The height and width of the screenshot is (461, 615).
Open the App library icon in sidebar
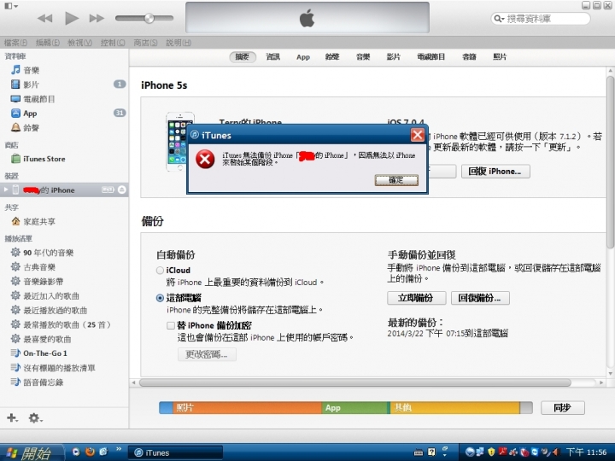pyautogui.click(x=15, y=114)
